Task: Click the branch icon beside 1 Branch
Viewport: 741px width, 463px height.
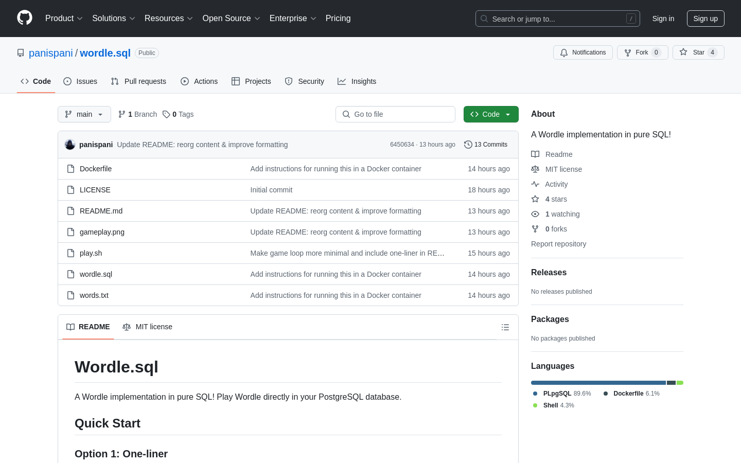Action: point(122,114)
